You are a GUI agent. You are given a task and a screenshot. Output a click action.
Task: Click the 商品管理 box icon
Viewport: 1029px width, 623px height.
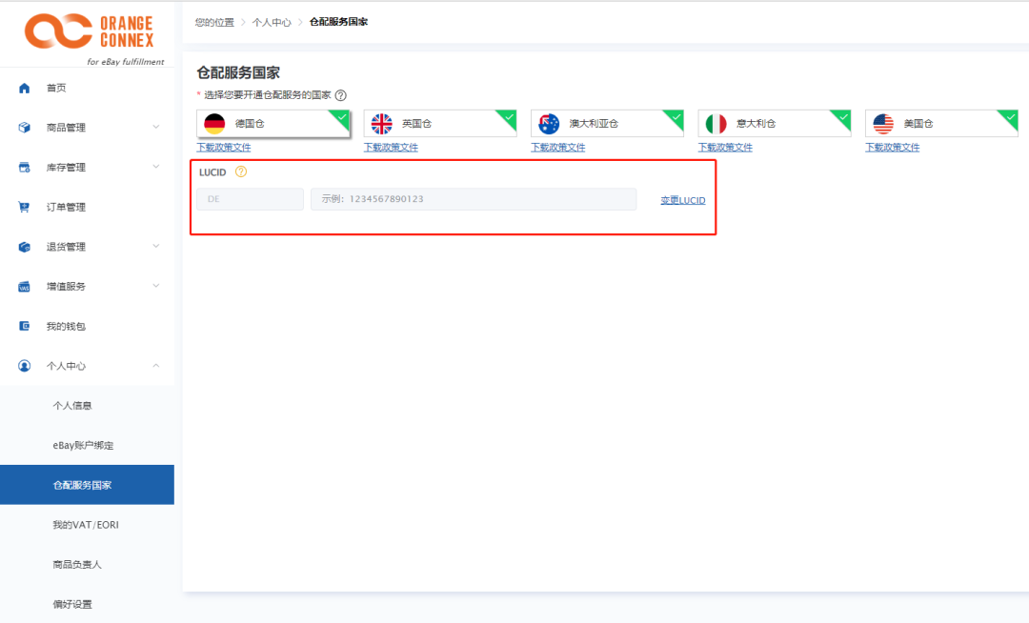pyautogui.click(x=25, y=128)
